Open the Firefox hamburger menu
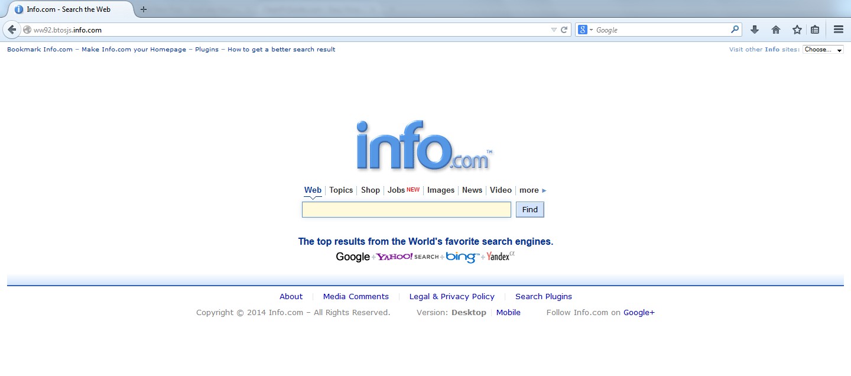Screen dimensions: 851x376 838,30
